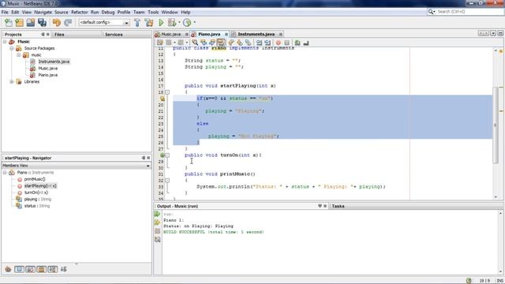Open the default config dropdown
This screenshot has width=505, height=284.
tap(126, 23)
